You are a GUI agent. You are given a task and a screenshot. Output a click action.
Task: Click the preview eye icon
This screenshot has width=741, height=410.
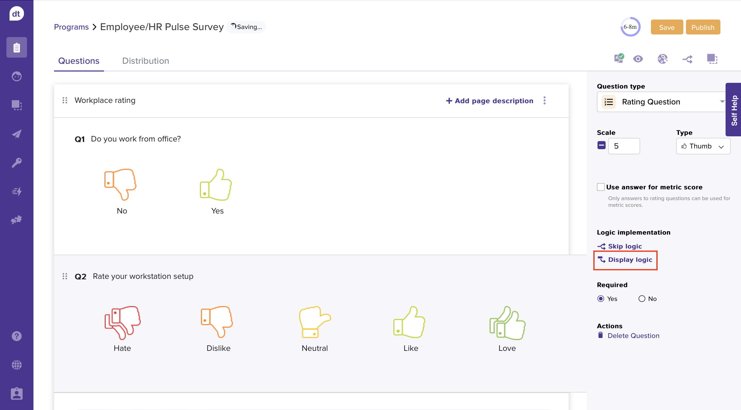pos(638,59)
